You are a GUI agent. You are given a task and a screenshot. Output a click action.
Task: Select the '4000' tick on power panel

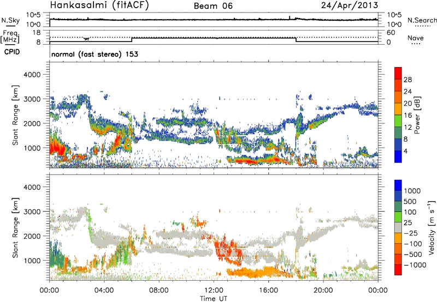[32, 75]
